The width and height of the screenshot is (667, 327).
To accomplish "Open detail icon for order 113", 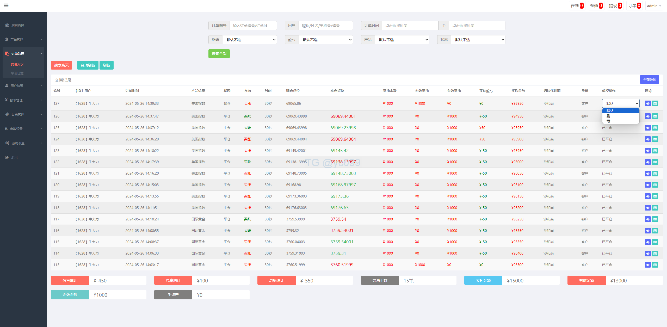I will tap(655, 265).
